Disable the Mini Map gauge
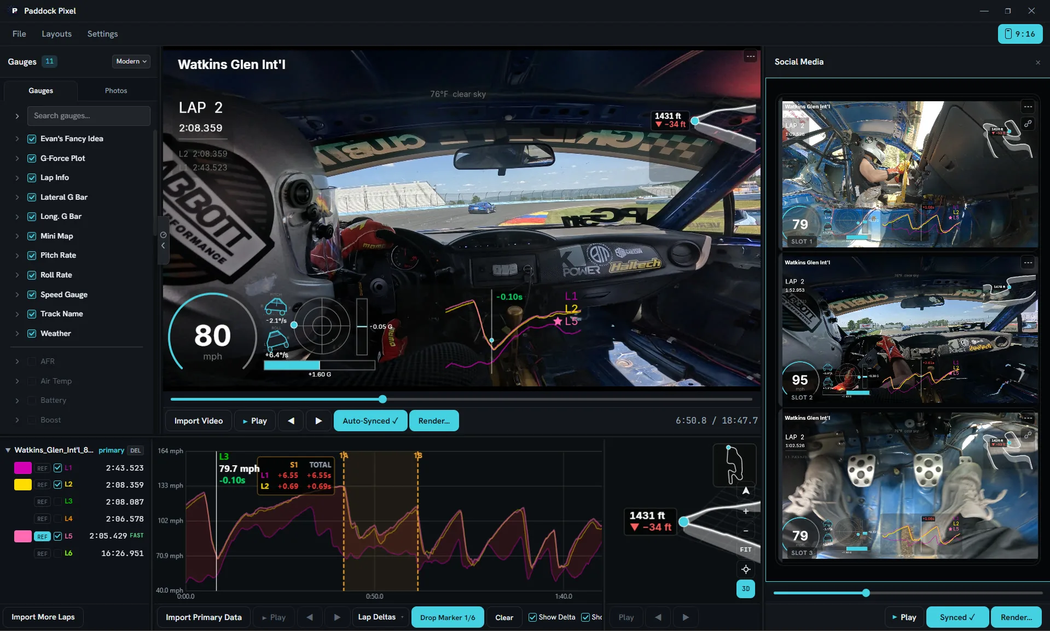This screenshot has width=1050, height=631. 32,236
